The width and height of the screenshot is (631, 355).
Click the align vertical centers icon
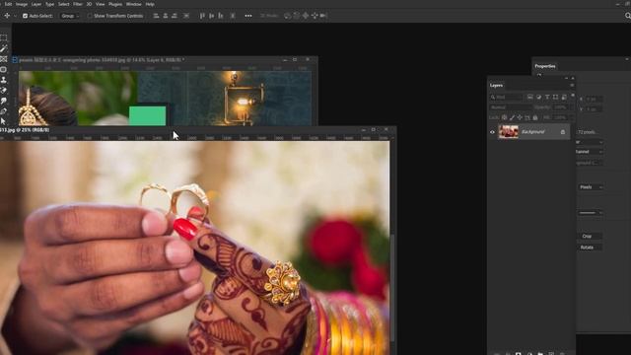211,16
